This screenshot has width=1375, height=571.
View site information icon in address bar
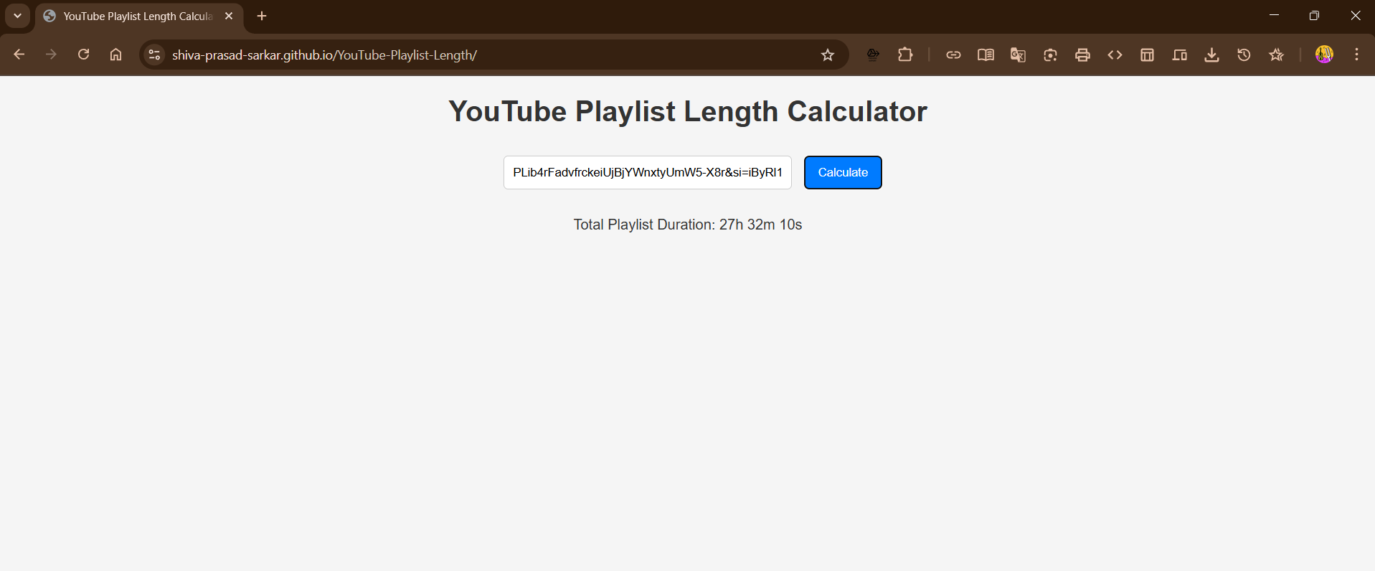(154, 55)
